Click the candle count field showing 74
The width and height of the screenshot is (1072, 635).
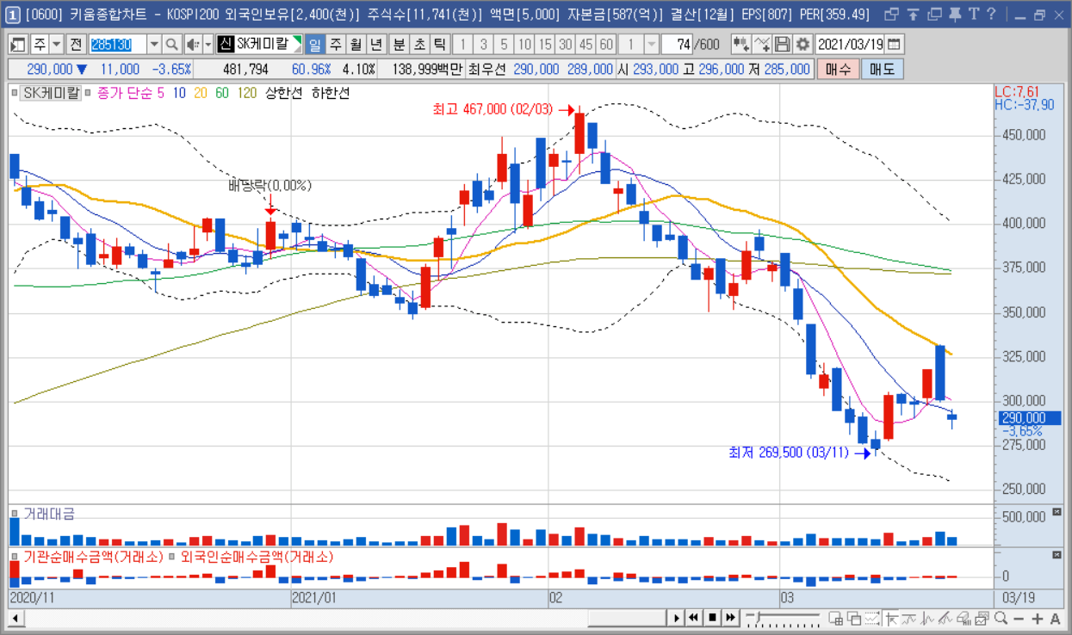click(x=678, y=45)
